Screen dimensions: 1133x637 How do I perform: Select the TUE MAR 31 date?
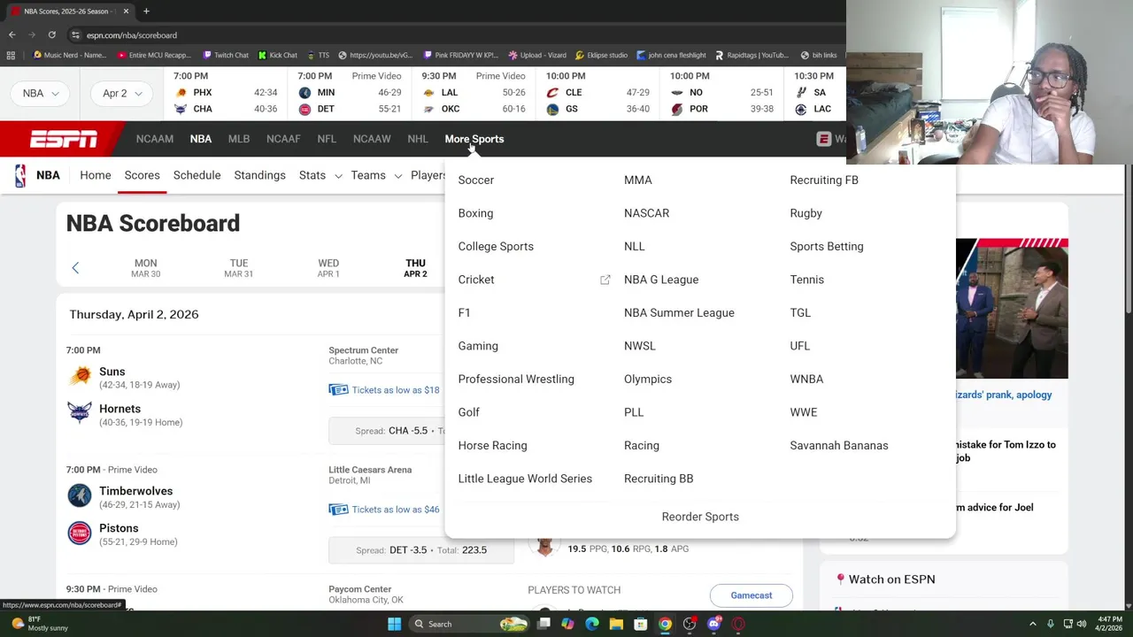[239, 268]
